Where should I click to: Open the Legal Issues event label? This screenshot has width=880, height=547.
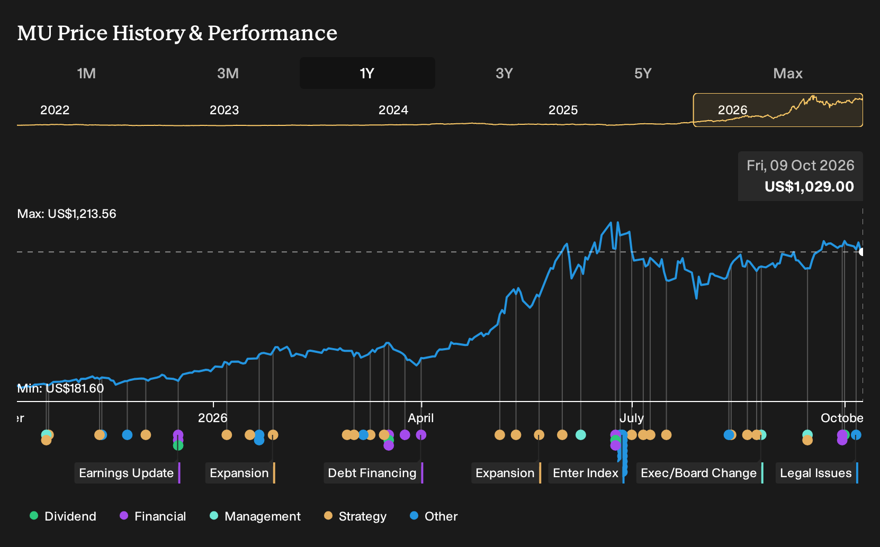click(817, 473)
